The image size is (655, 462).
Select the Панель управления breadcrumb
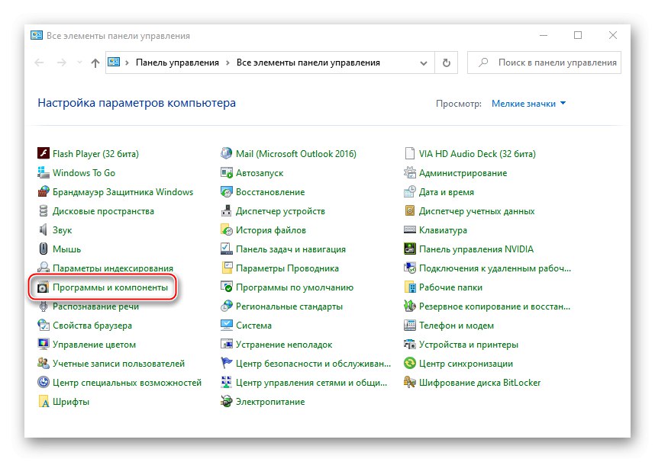(177, 63)
